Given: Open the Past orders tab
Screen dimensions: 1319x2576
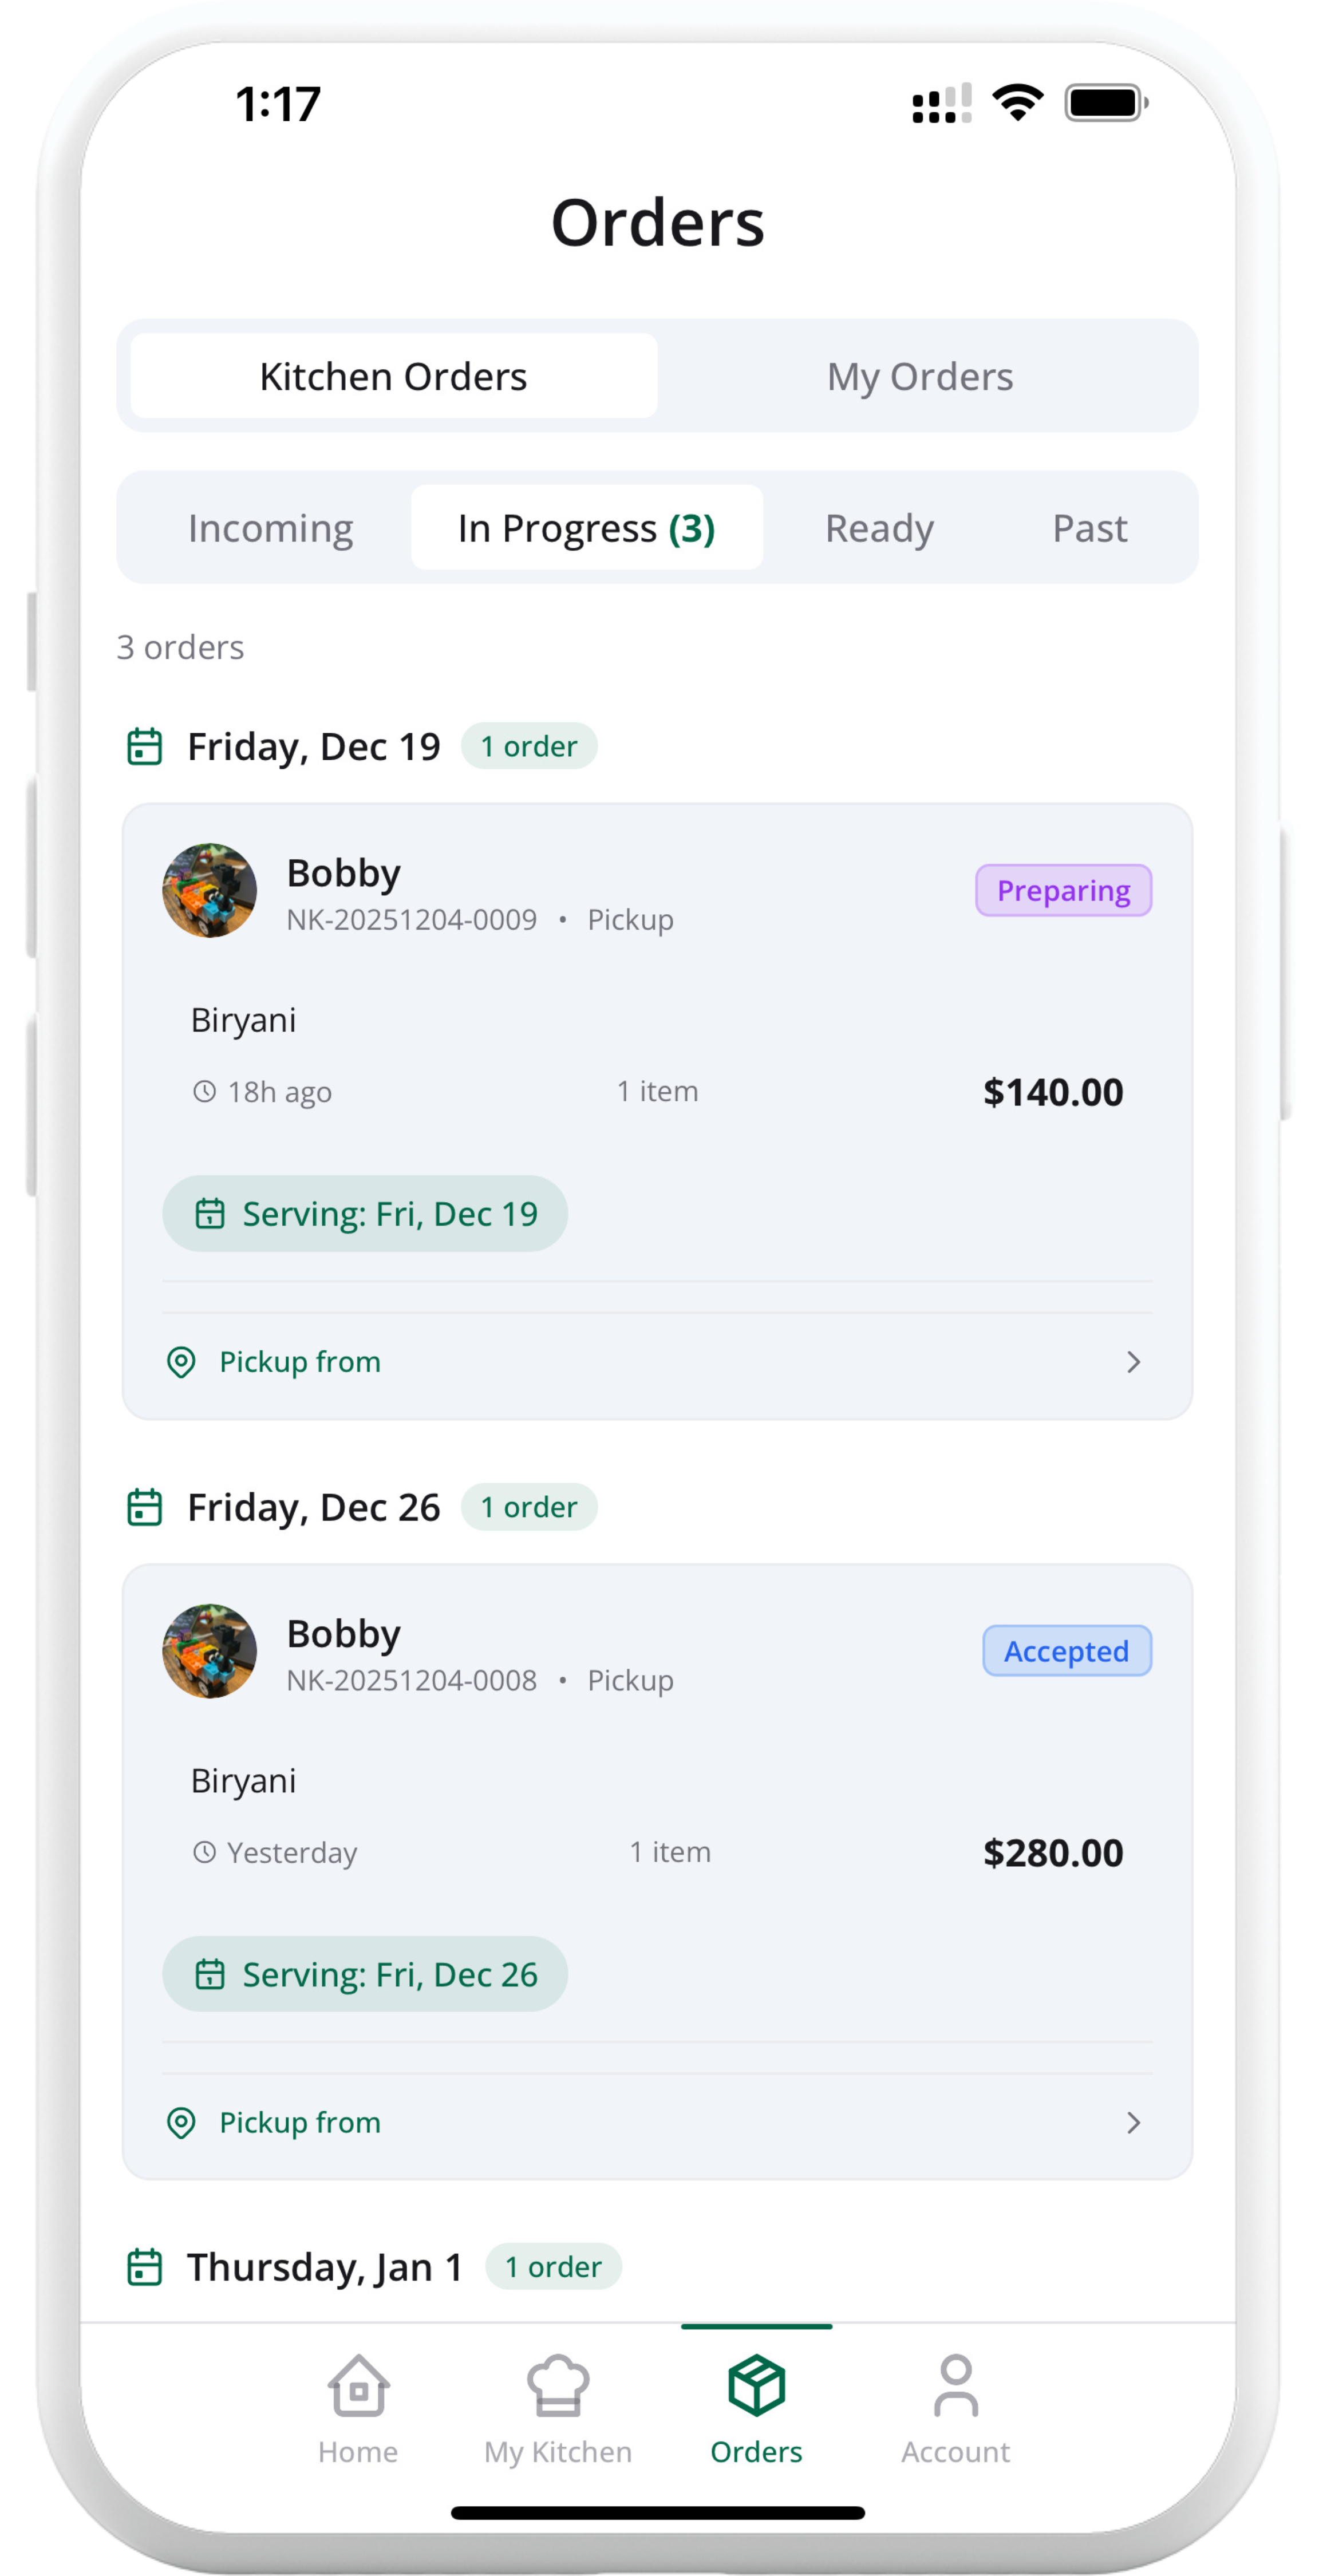Looking at the screenshot, I should pyautogui.click(x=1089, y=528).
